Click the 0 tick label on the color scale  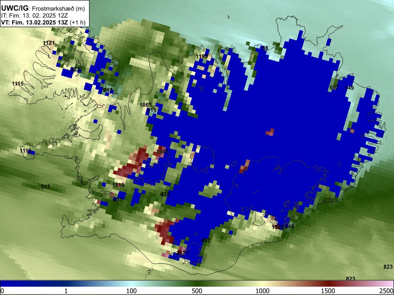2,291
